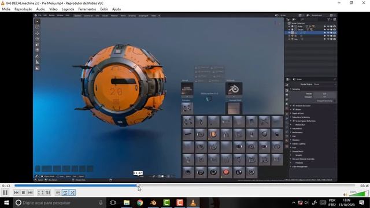370x208 pixels.
Task: Open the Ferramentas menu
Action: point(87,9)
